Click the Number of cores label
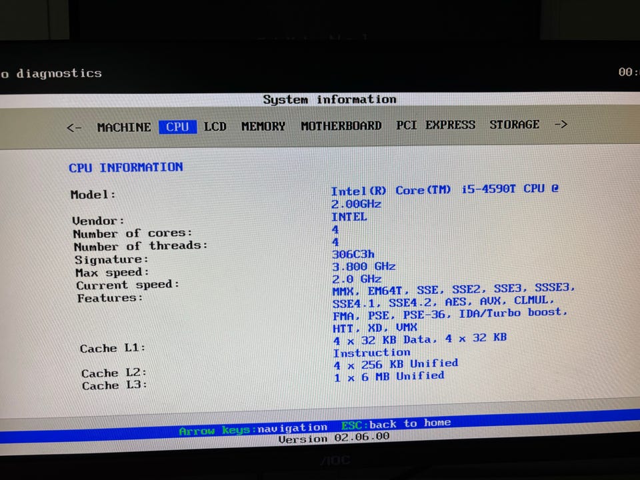Viewport: 640px width, 480px height. [132, 233]
